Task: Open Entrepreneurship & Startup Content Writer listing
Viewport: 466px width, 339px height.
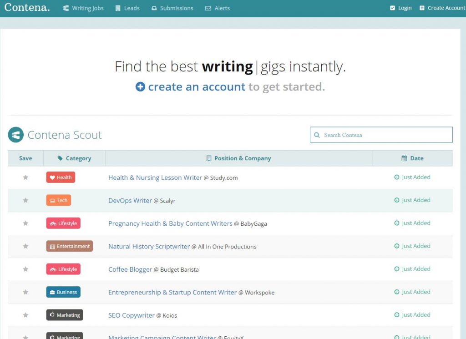Action: [172, 292]
